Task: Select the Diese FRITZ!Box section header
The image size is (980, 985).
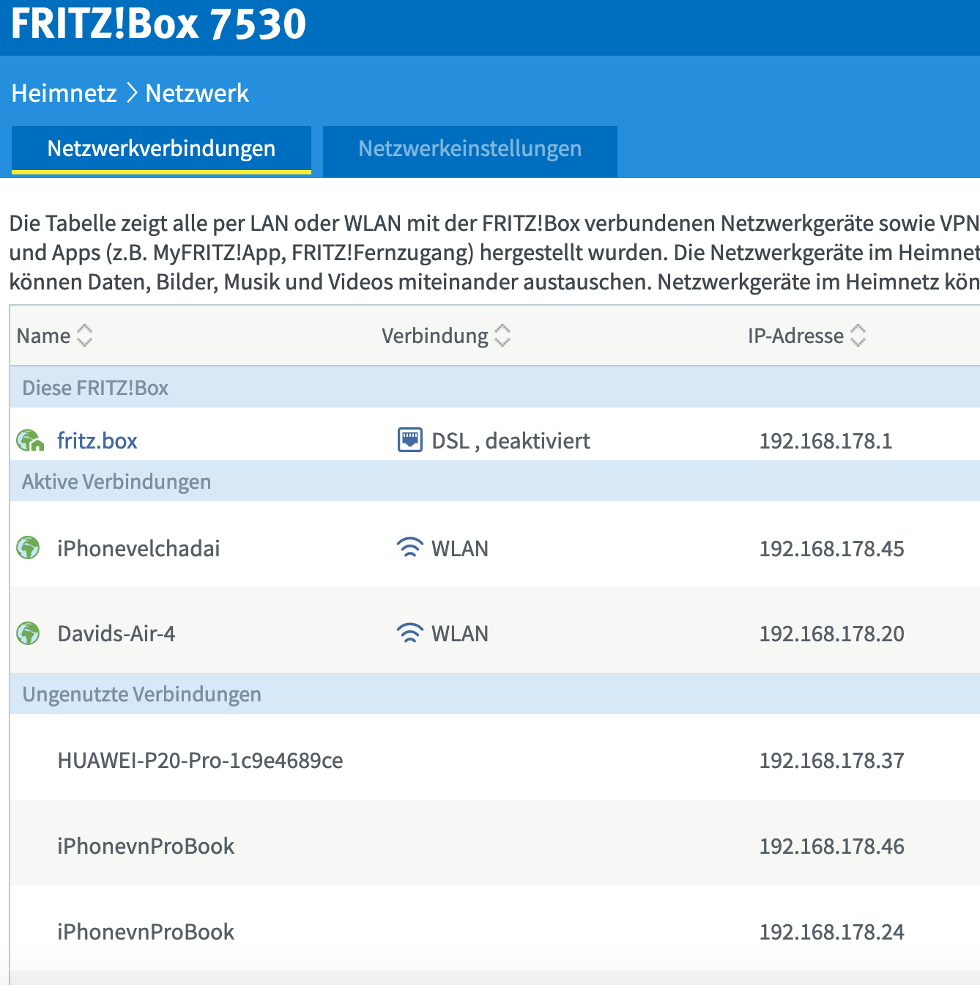Action: (94, 388)
